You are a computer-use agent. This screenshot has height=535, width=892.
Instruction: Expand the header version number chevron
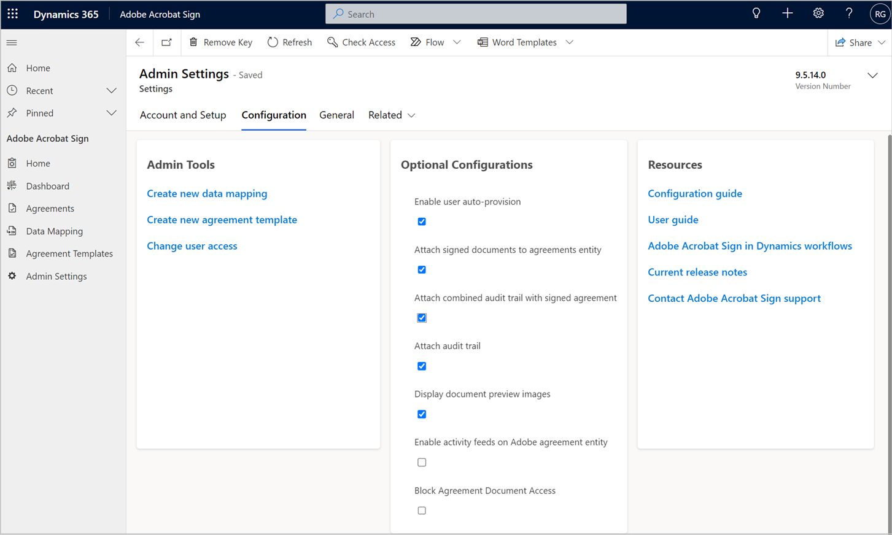872,75
